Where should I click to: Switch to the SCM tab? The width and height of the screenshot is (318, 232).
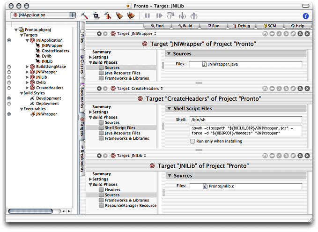pyautogui.click(x=270, y=26)
